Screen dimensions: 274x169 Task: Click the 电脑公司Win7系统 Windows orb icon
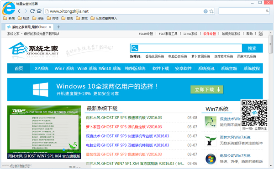[x=211, y=159]
